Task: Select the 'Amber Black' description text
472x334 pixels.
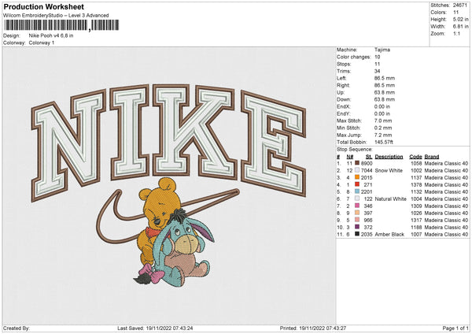Action: click(389, 234)
